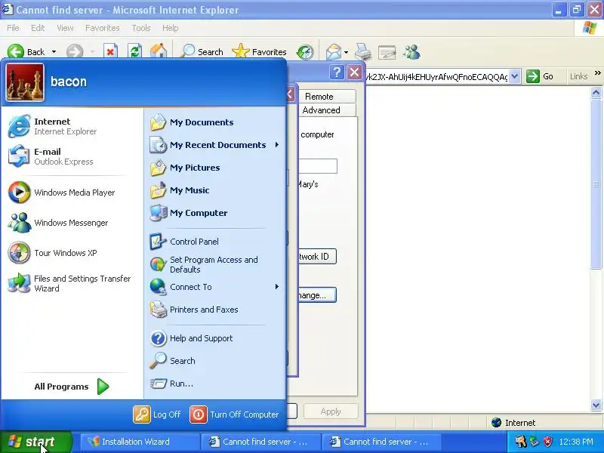Viewport: 604px width, 453px height.
Task: Click the dialog's question-mark help button
Action: 337,72
